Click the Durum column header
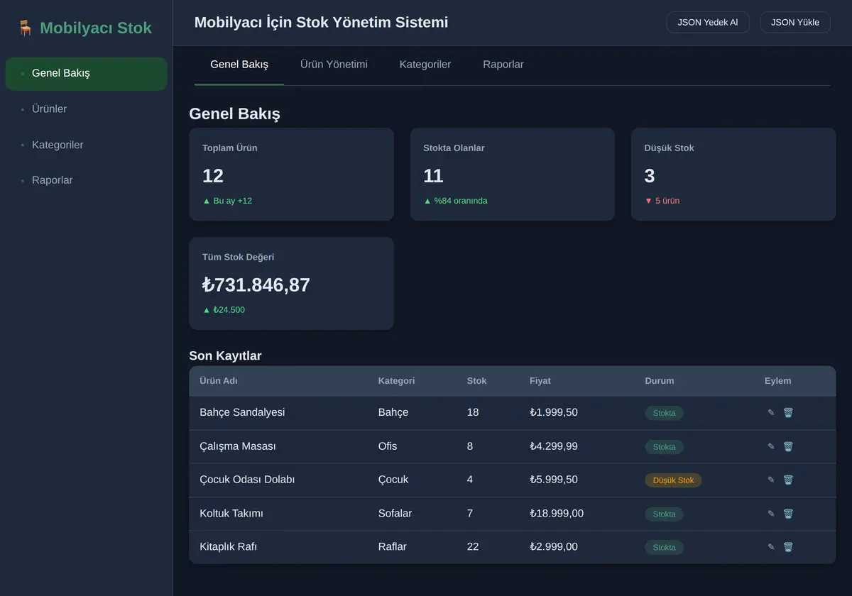The width and height of the screenshot is (852, 596). tap(660, 381)
